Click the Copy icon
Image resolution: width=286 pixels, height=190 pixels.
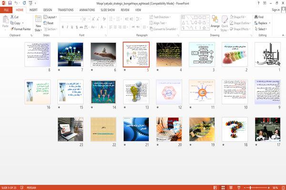click(x=12, y=23)
